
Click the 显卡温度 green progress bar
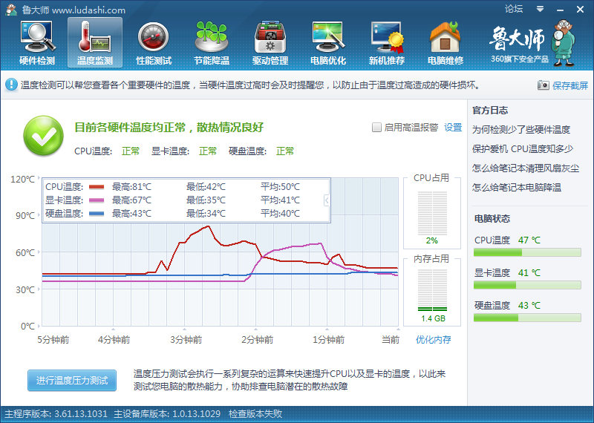coord(527,285)
